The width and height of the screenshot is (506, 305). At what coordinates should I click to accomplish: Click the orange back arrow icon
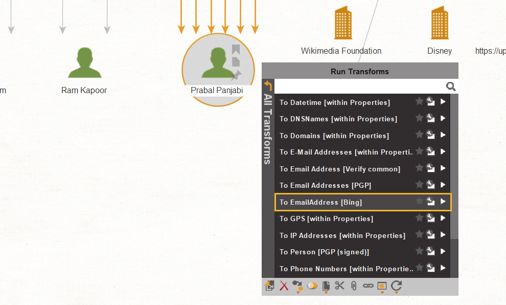click(x=268, y=85)
